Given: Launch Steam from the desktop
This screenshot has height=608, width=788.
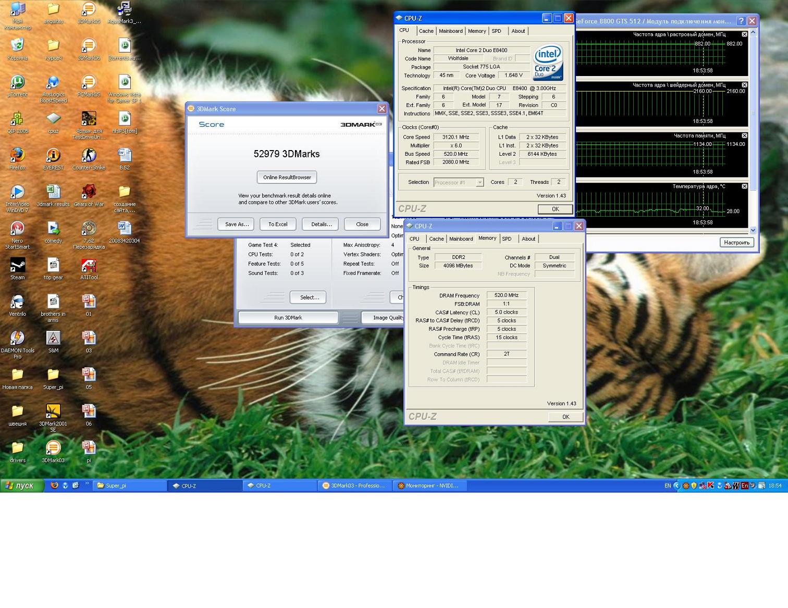Looking at the screenshot, I should (x=18, y=269).
